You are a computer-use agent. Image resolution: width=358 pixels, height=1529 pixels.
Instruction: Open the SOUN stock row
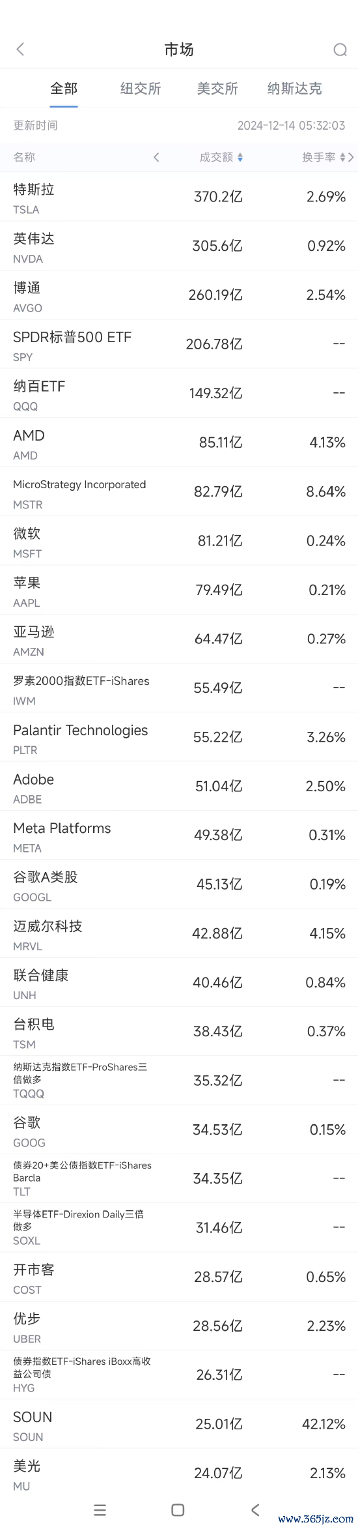point(179,1424)
